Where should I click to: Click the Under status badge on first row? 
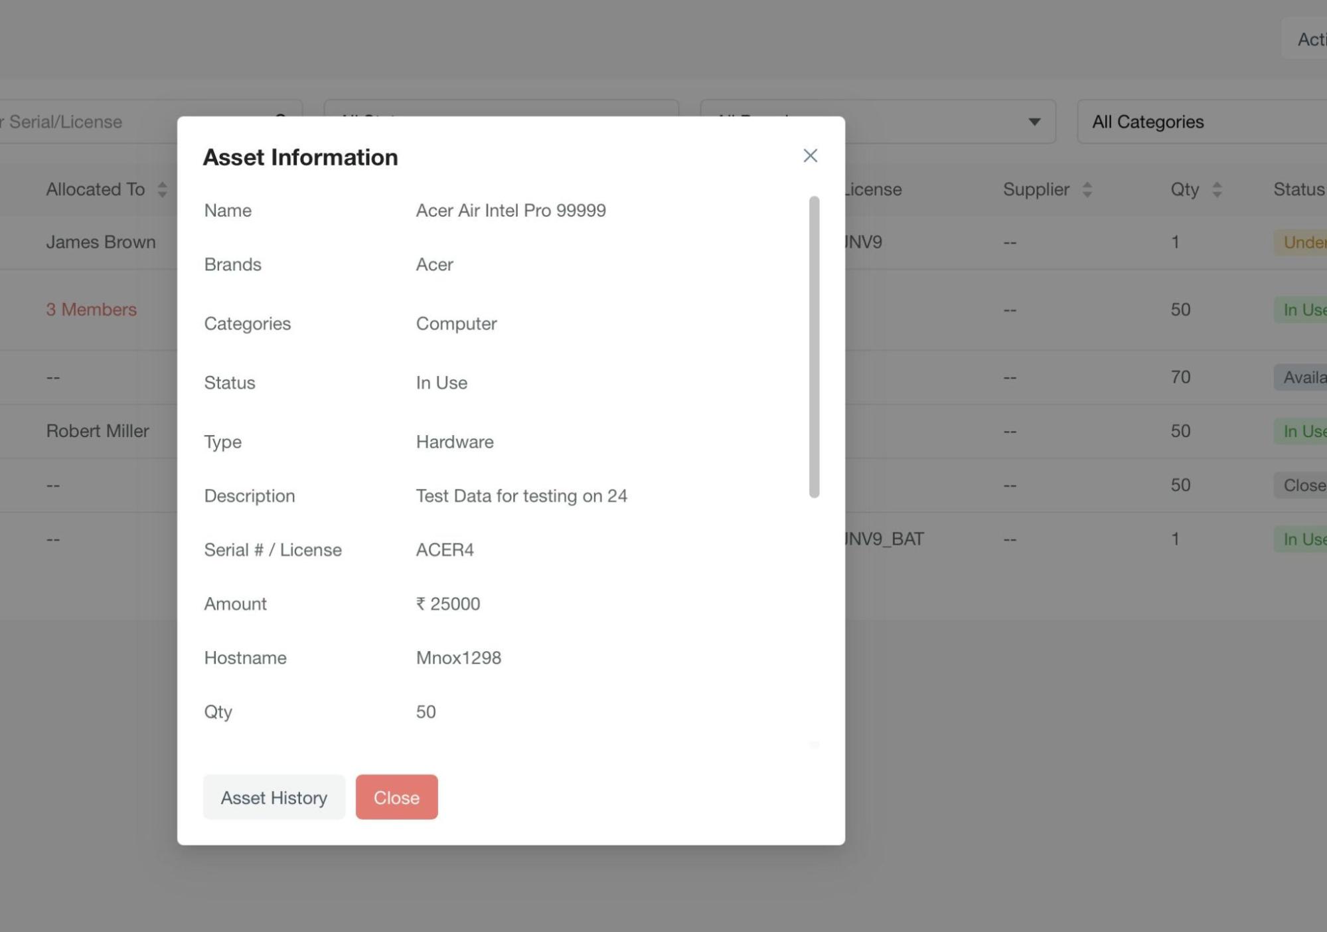click(1302, 242)
